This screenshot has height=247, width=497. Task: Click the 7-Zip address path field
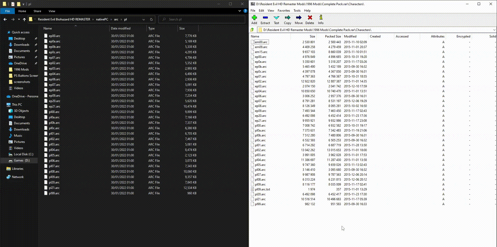pos(377,30)
